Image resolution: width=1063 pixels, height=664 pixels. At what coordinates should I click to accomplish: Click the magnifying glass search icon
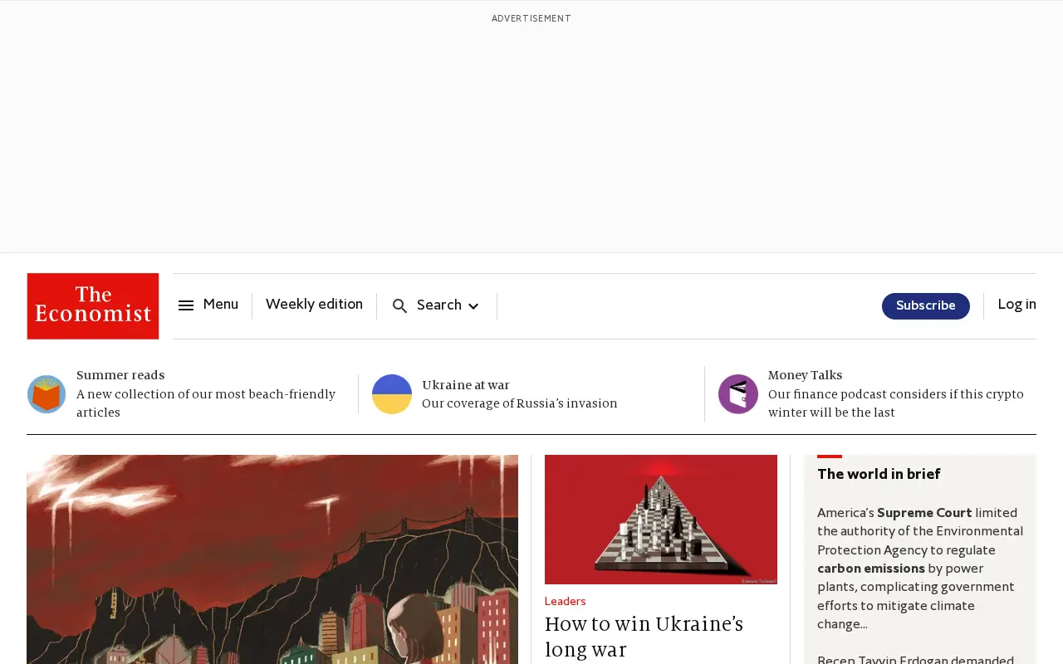pos(399,306)
